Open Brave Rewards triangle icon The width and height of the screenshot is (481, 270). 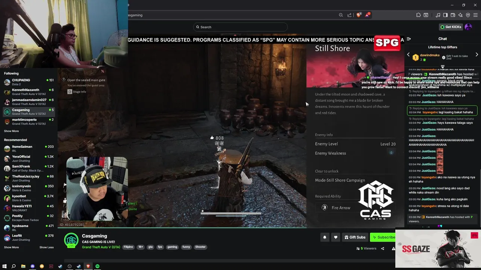click(x=367, y=15)
